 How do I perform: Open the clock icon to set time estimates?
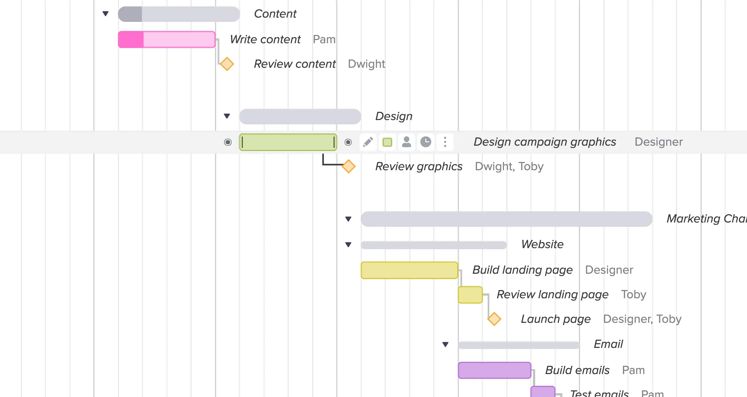coord(426,142)
